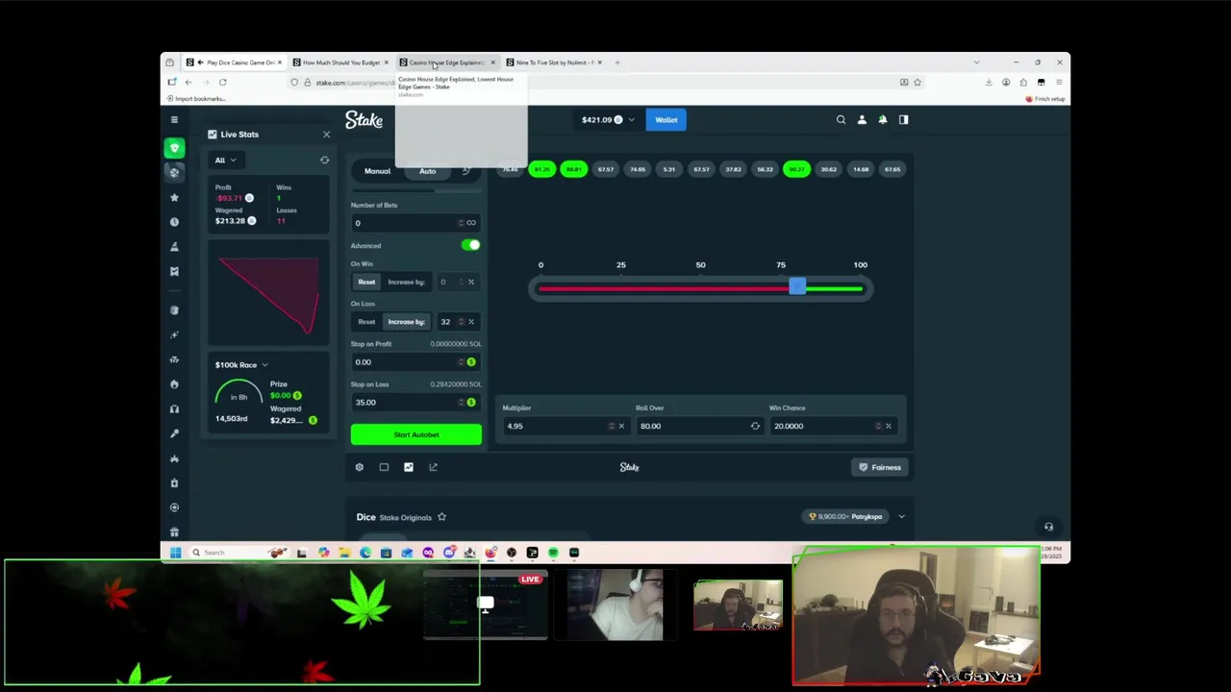
Task: Open the browser tab list chevron
Action: coord(976,62)
